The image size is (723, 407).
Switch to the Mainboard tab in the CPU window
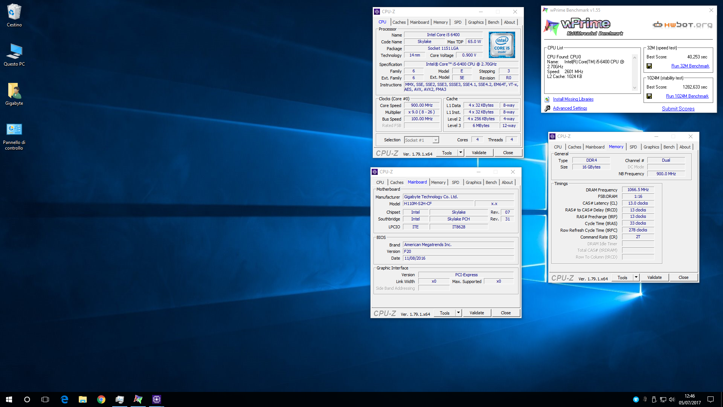(419, 22)
